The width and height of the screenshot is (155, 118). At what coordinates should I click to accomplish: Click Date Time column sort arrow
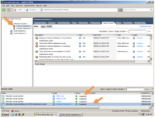coord(115,35)
